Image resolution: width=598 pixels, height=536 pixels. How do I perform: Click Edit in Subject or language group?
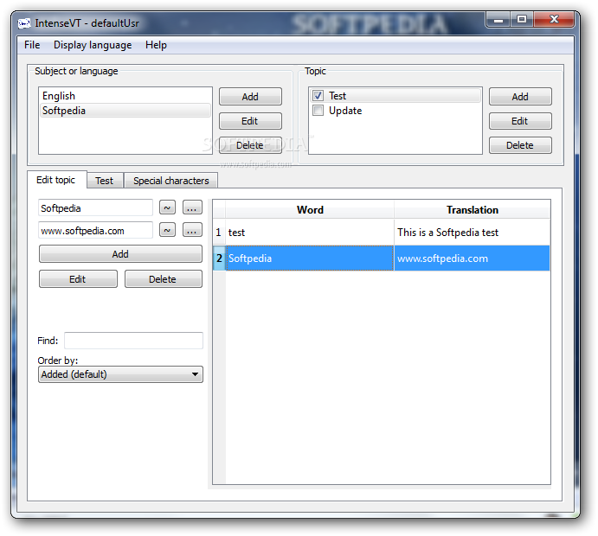pyautogui.click(x=250, y=121)
